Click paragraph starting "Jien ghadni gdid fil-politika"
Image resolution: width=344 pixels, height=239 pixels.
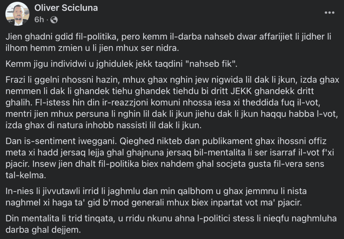tap(168, 43)
